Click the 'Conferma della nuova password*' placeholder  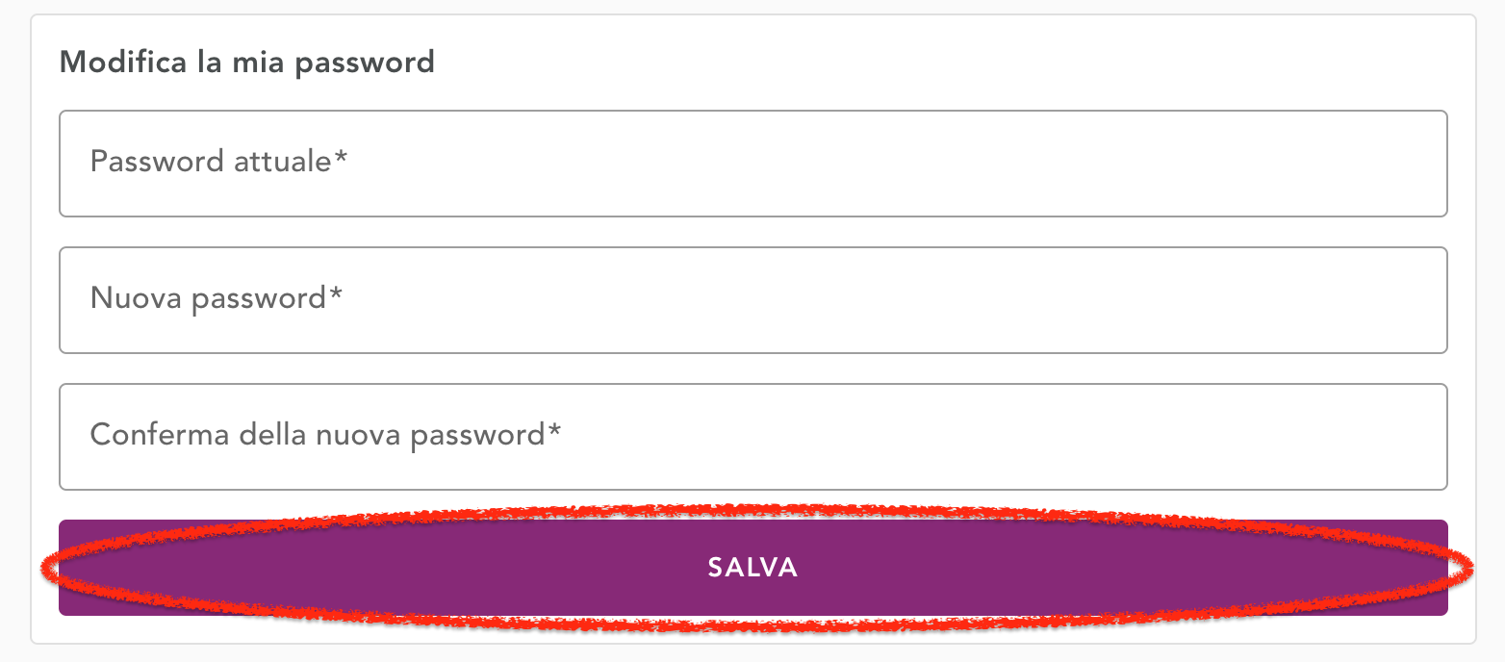pyautogui.click(x=325, y=435)
